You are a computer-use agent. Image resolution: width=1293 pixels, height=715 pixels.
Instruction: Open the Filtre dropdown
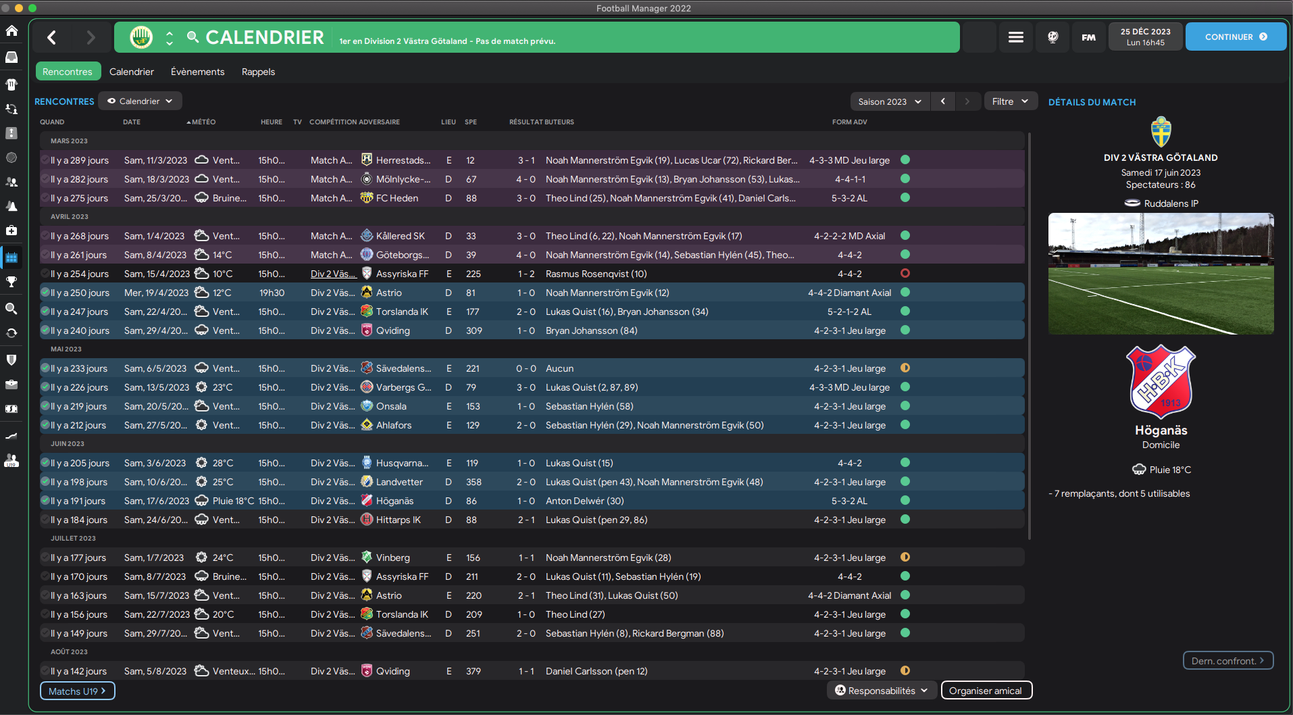click(1010, 101)
